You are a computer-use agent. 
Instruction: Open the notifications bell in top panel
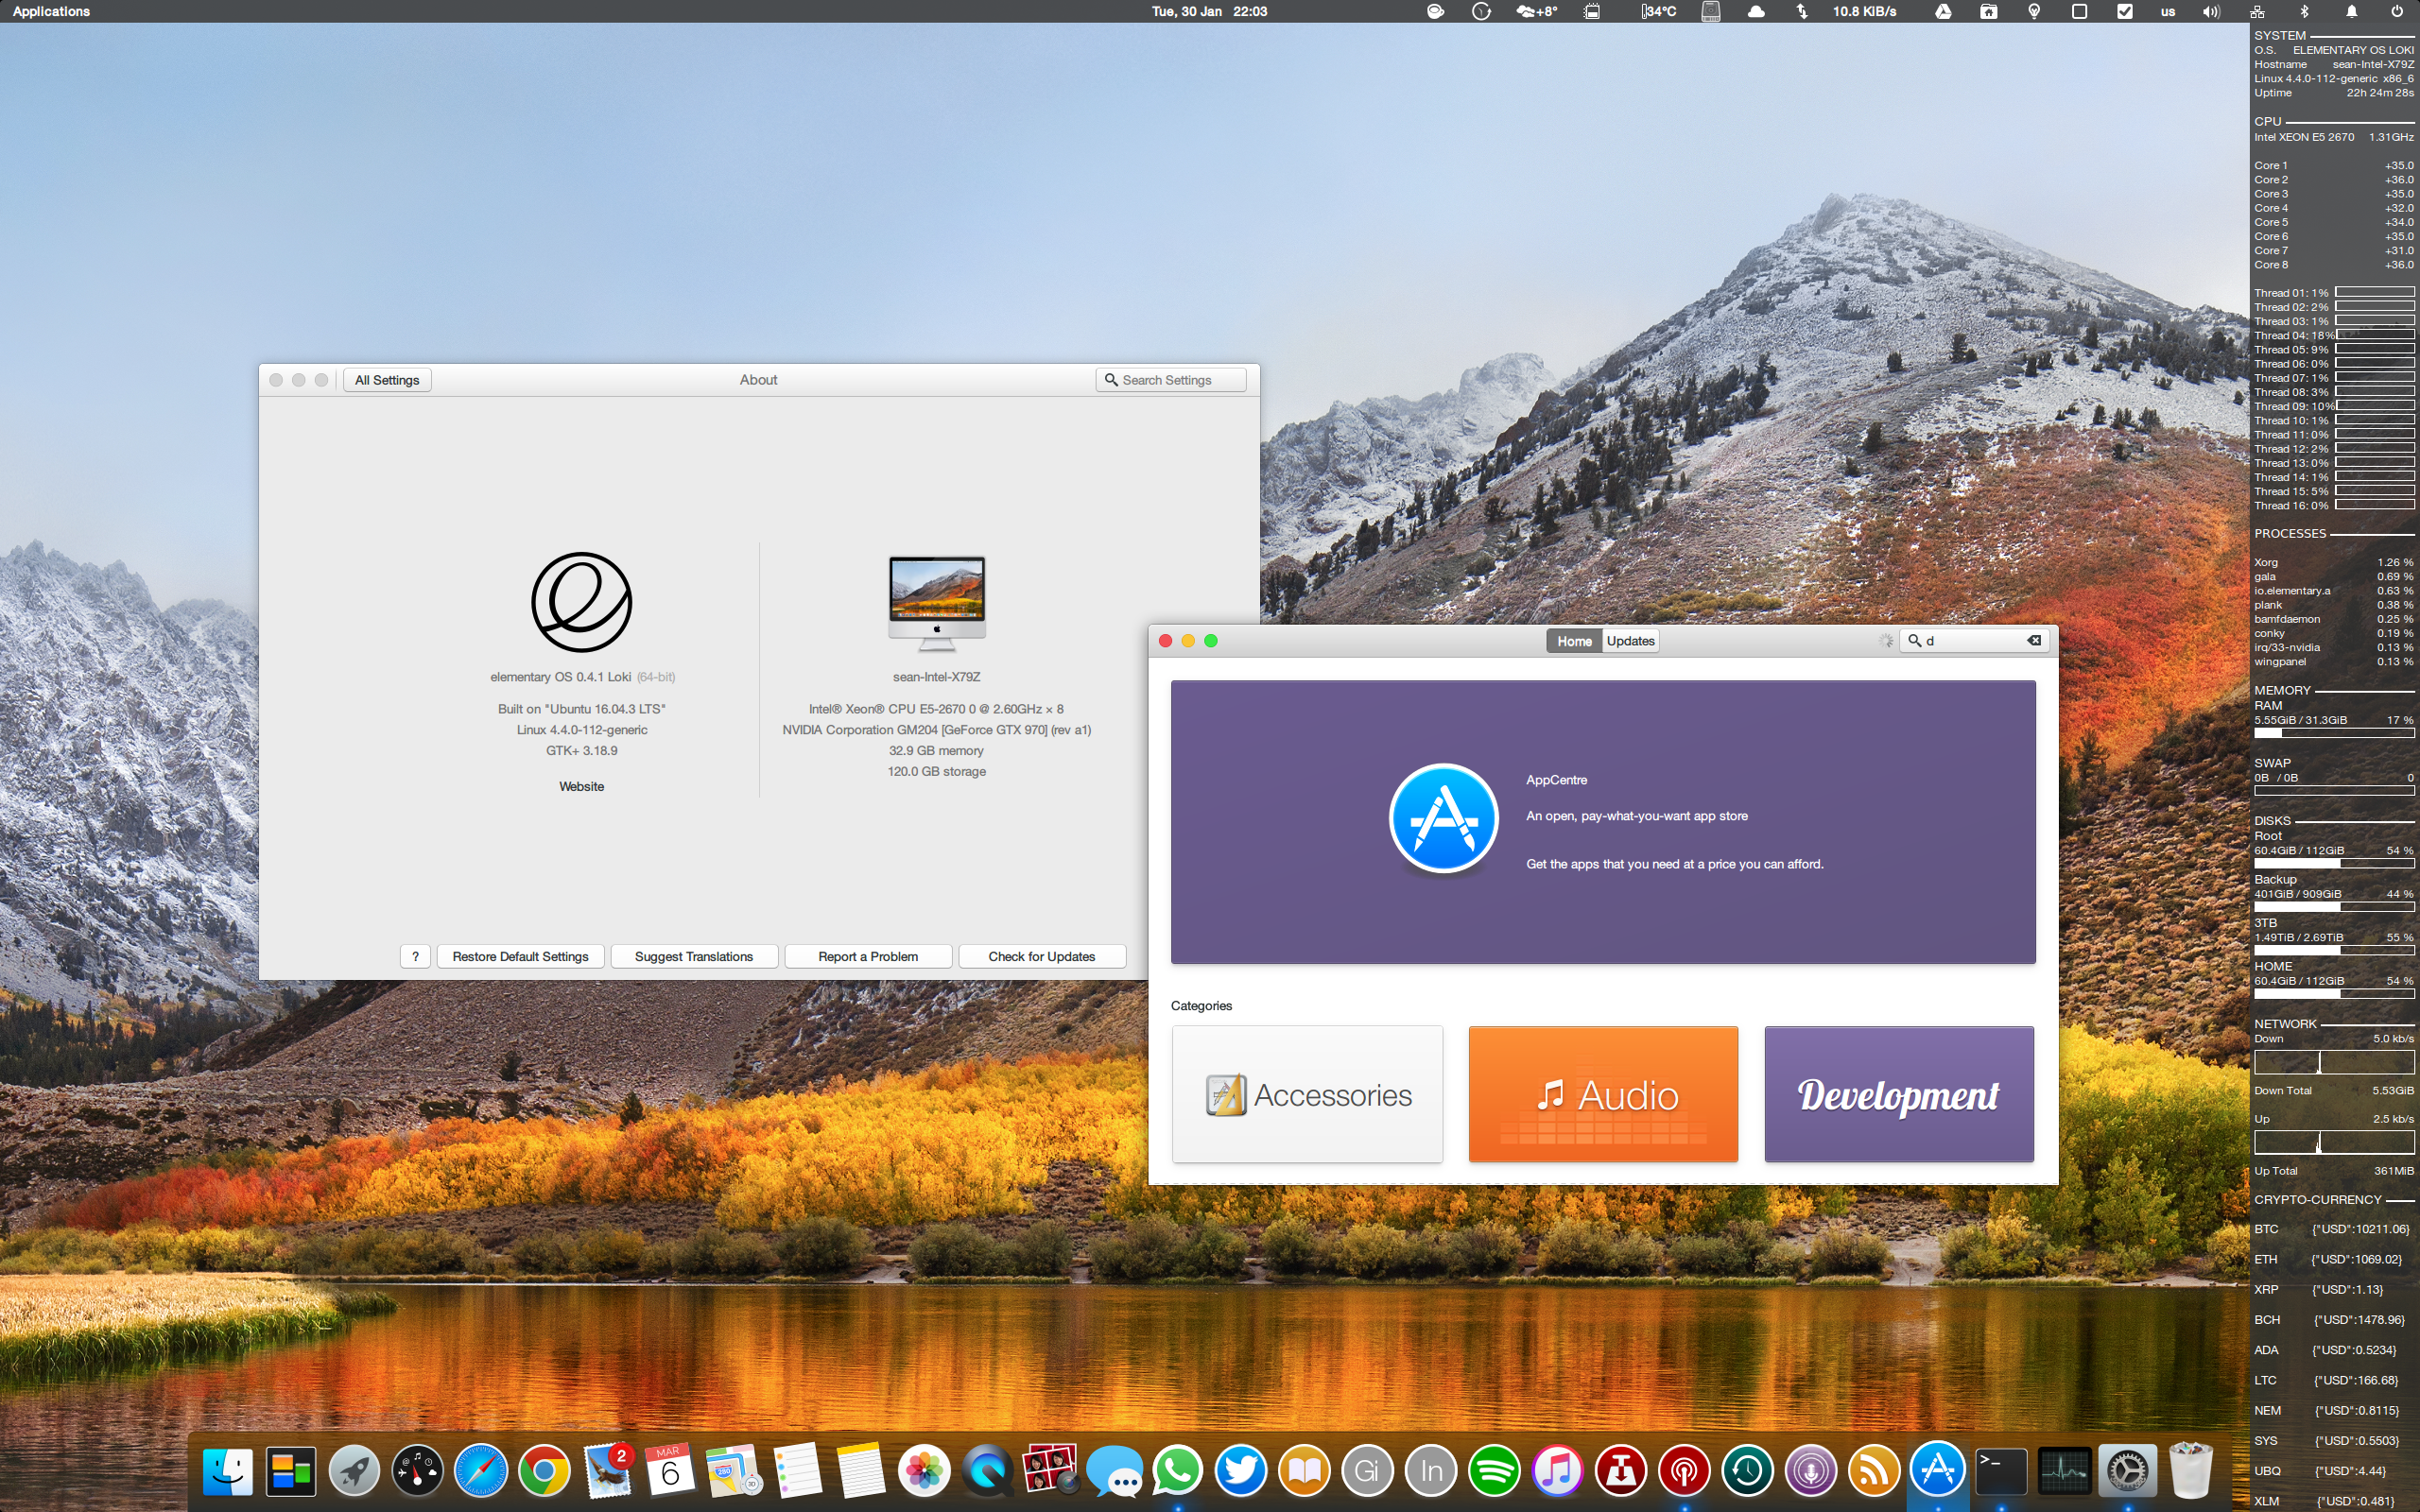point(2351,11)
